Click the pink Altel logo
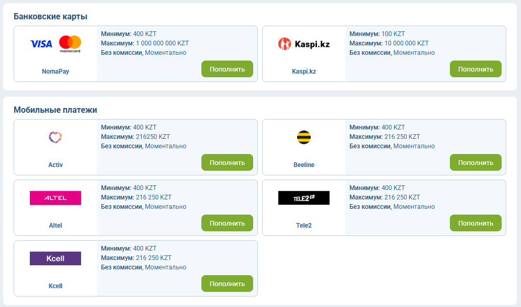Viewport: 521px width, 307px height. pyautogui.click(x=55, y=198)
